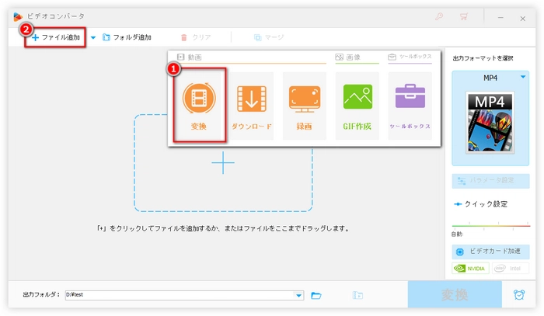Click フォルダ追加 to add a folder
Screen dimensions: 544x316
[127, 37]
